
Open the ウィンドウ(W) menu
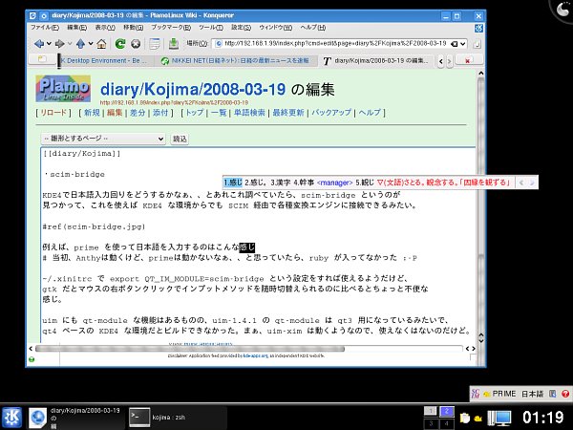point(276,28)
